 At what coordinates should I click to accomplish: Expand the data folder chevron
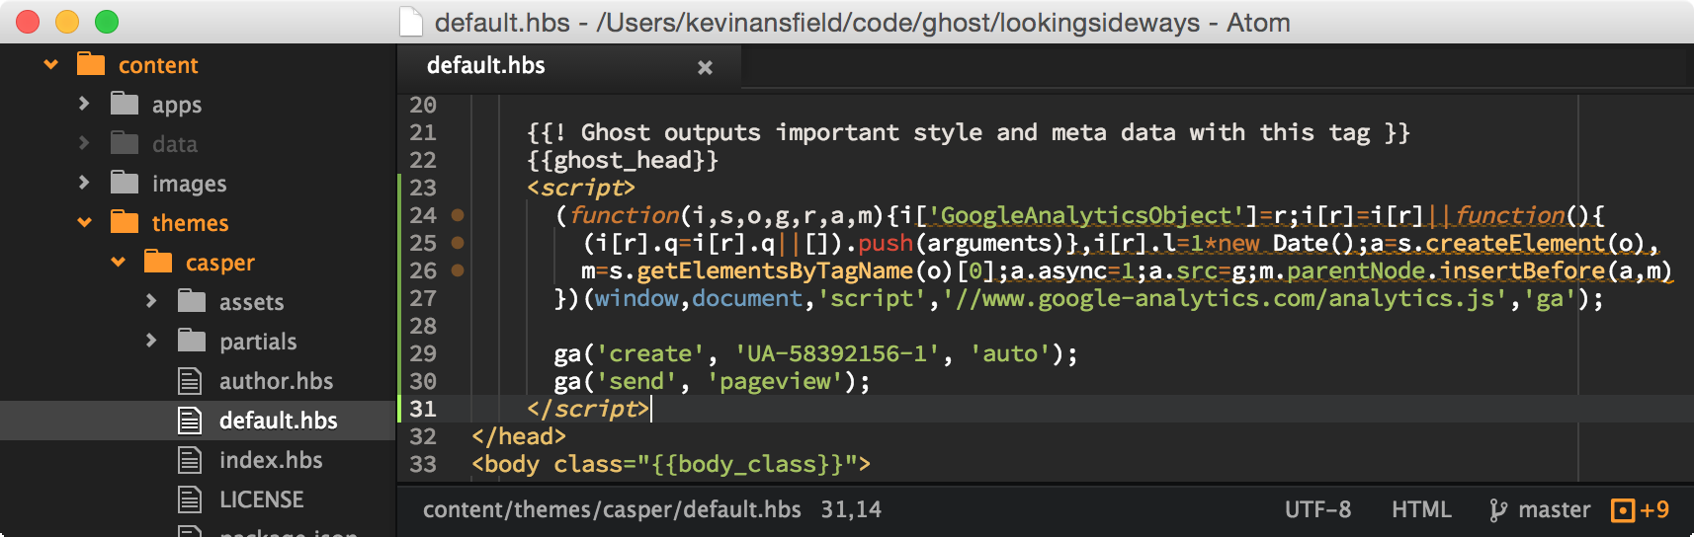[84, 143]
